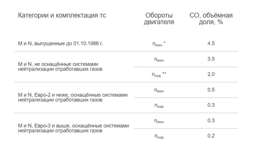Select the CO value 2.0
Image resolution: width=254 pixels, height=147 pixels.
point(211,74)
